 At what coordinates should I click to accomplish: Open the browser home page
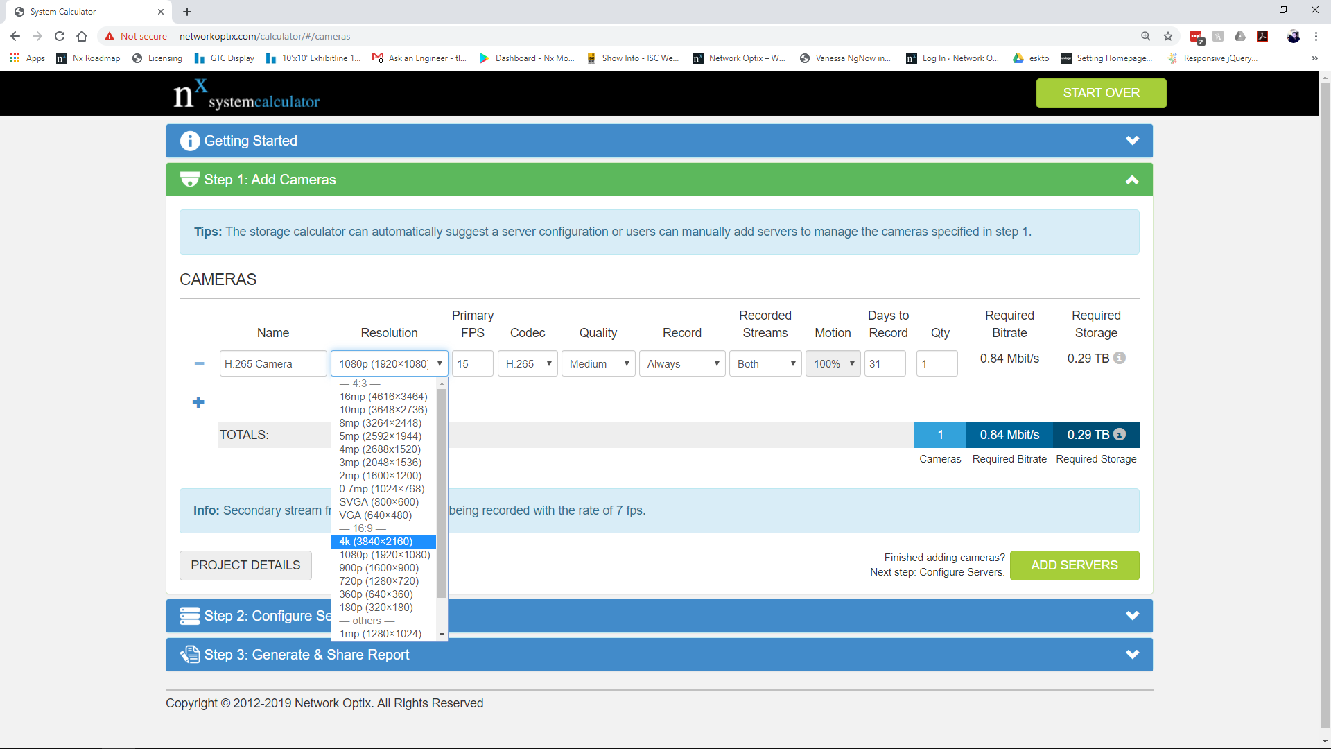82,36
